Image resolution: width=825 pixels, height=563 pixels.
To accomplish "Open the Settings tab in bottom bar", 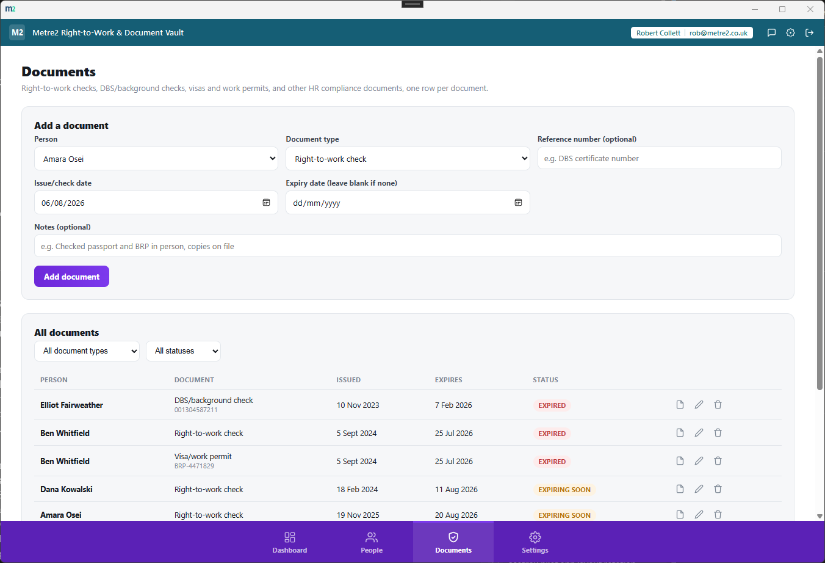I will (535, 542).
